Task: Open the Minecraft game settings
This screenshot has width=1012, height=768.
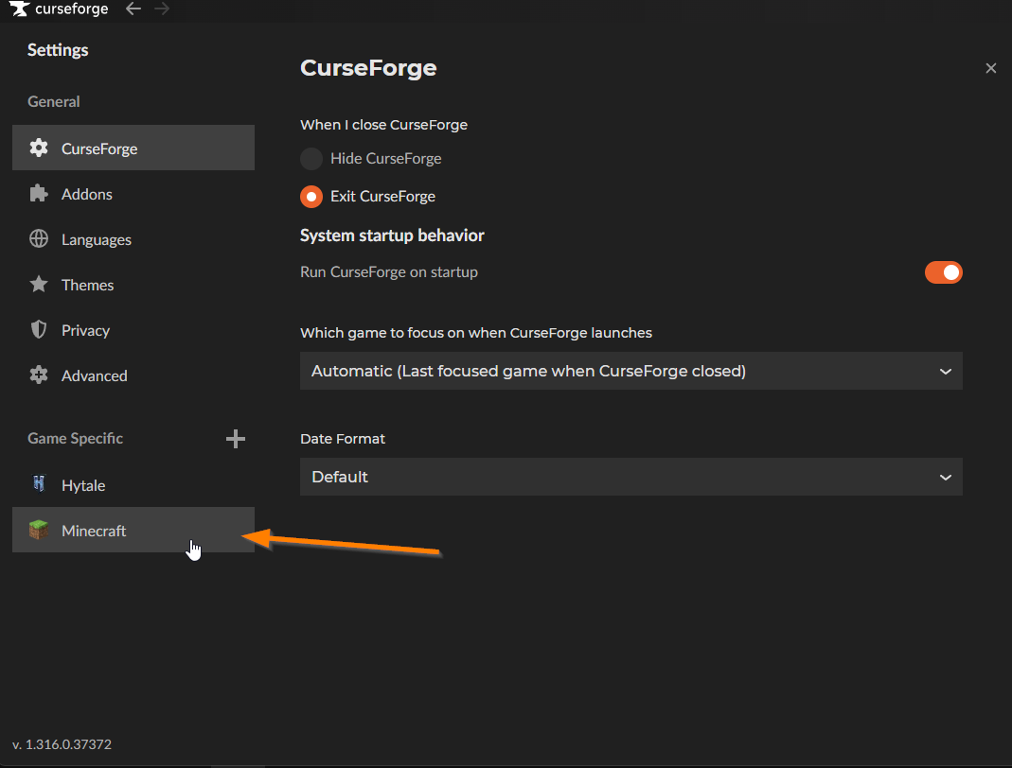Action: coord(133,530)
